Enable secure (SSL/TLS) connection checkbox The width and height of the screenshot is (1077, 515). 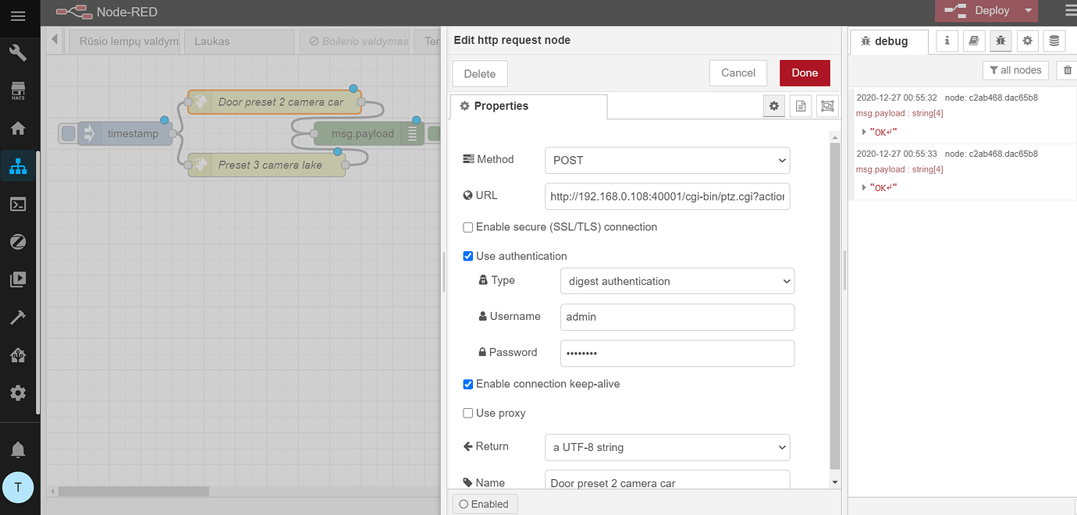click(x=468, y=227)
